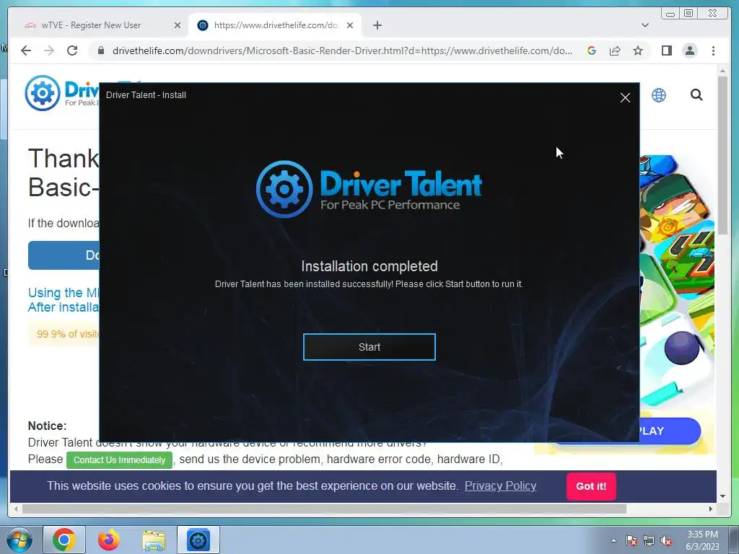Viewport: 739px width, 554px height.
Task: View site security padlock info
Action: pyautogui.click(x=100, y=50)
